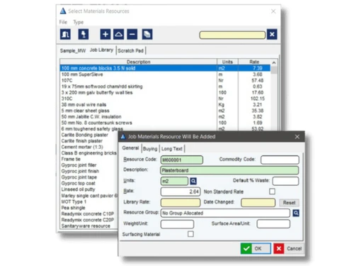Image resolution: width=354 pixels, height=266 pixels.
Task: Select row 3 x 200 mm galv butterfly wall ties
Action: (165, 92)
